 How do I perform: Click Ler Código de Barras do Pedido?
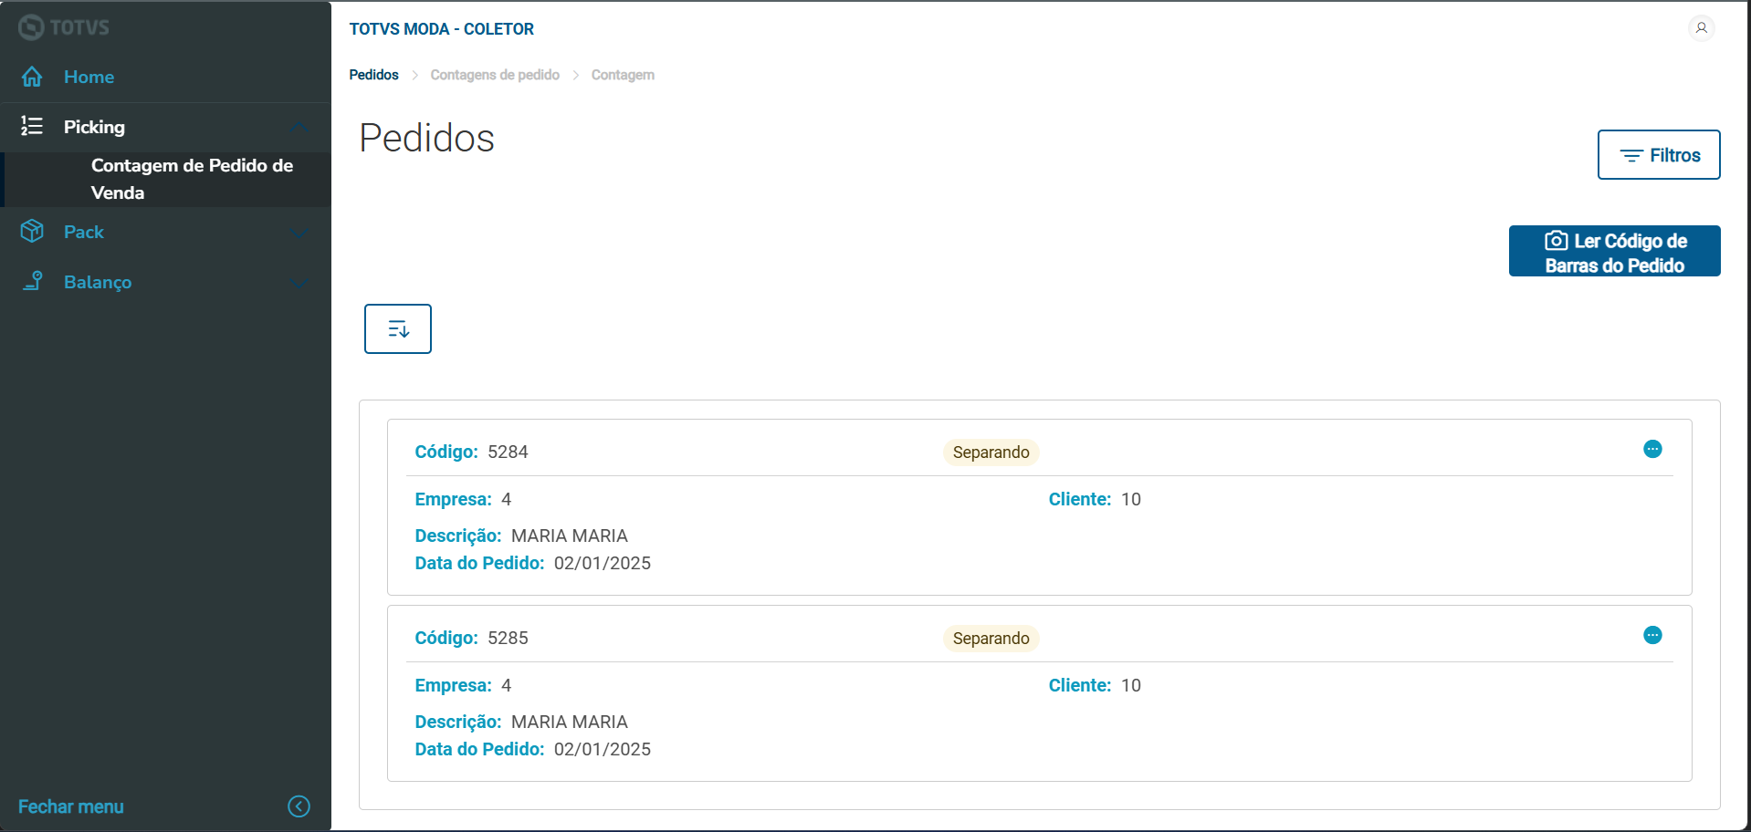pyautogui.click(x=1614, y=252)
